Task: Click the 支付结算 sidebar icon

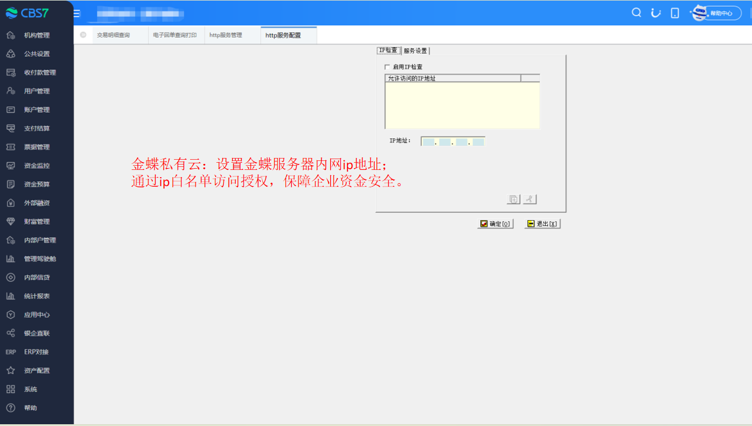Action: pos(11,128)
